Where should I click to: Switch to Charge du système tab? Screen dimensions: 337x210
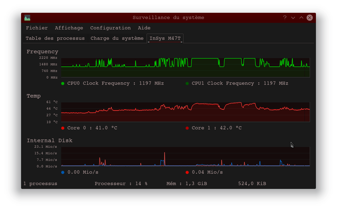(117, 38)
